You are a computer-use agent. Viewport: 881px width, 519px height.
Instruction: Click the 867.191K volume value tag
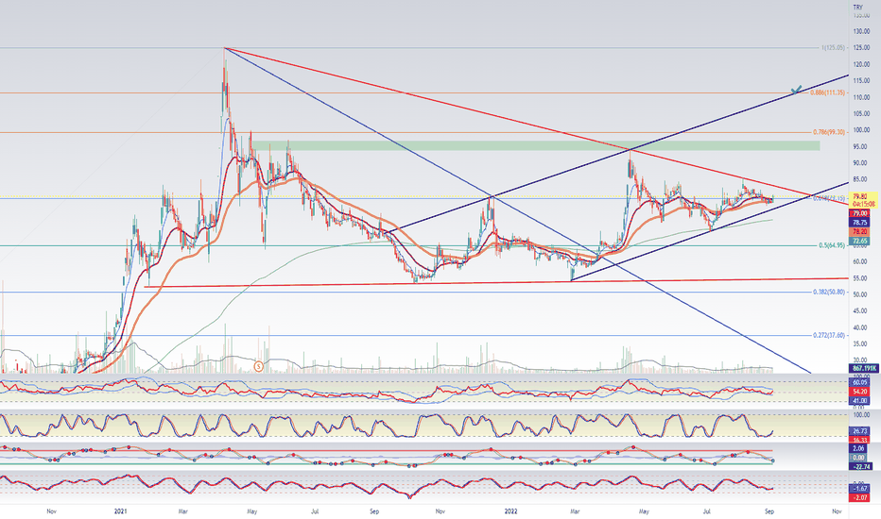click(864, 368)
